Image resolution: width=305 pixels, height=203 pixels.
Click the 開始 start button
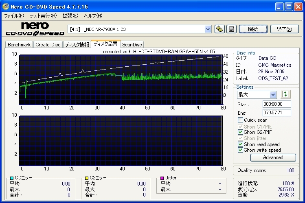coord(253,29)
